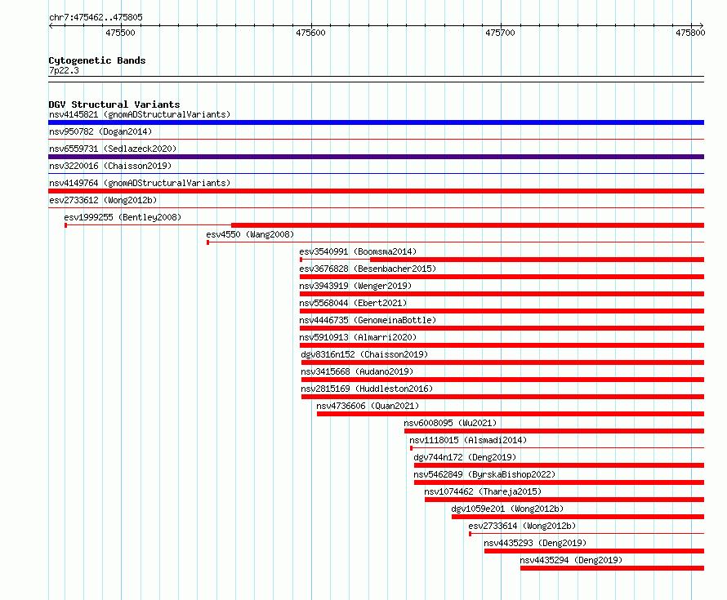The width and height of the screenshot is (727, 600).
Task: Select the blue nsv4145821 variant bar
Action: [376, 122]
